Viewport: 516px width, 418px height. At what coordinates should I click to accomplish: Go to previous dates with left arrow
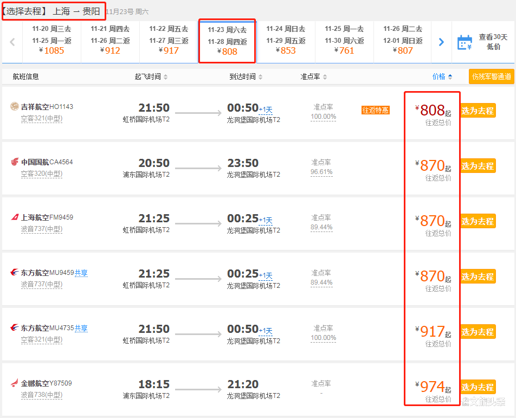(x=12, y=42)
